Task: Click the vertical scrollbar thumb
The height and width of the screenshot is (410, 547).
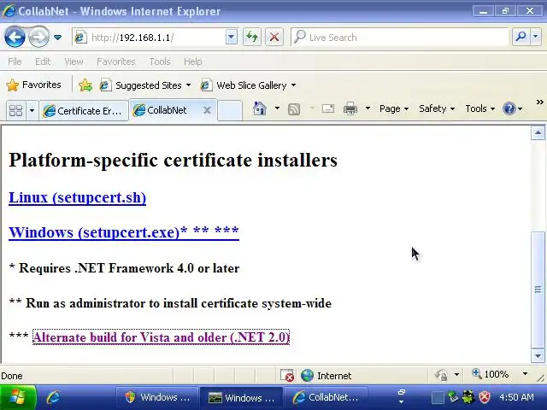Action: (538, 290)
